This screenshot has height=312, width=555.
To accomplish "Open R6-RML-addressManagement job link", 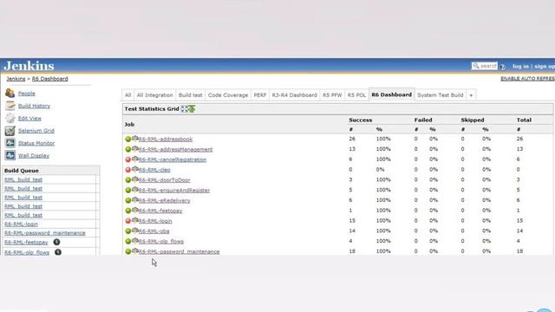I will point(175,149).
